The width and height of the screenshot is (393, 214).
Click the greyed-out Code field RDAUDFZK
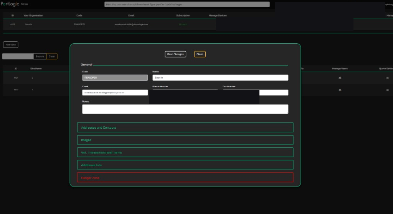[x=115, y=78]
